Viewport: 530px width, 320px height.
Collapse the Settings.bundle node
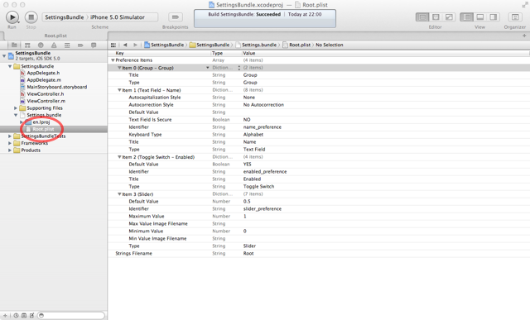pos(16,115)
